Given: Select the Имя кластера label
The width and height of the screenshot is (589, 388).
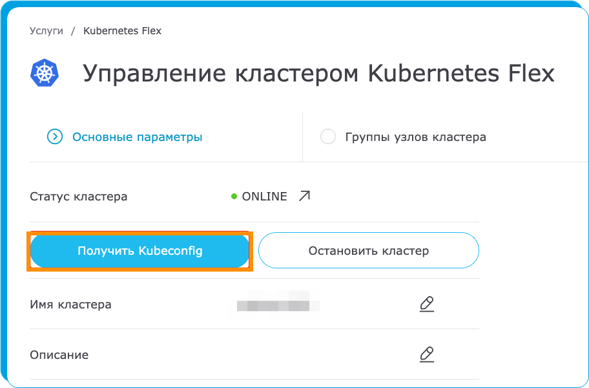Looking at the screenshot, I should [70, 304].
